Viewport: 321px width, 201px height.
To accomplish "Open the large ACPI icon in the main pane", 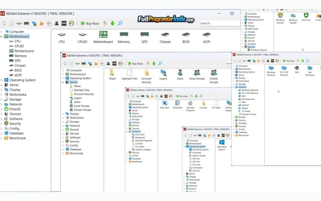I will click(207, 35).
